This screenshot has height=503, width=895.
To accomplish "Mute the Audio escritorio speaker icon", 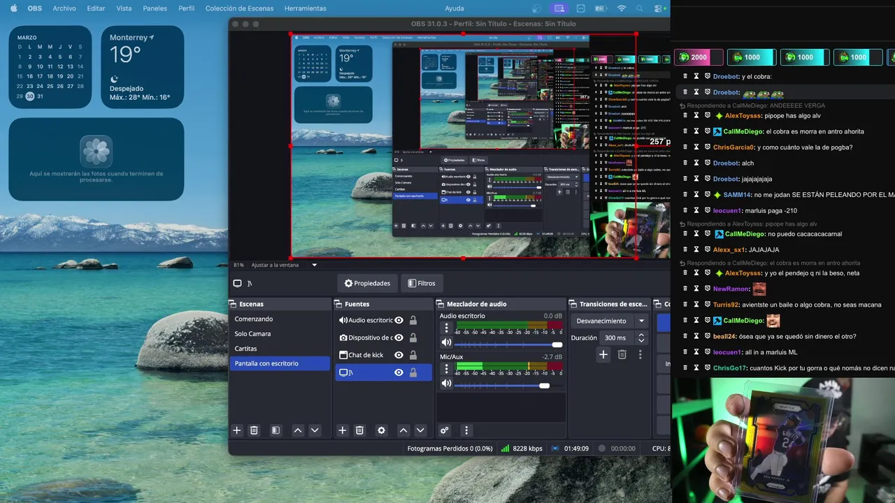I will click(x=446, y=342).
